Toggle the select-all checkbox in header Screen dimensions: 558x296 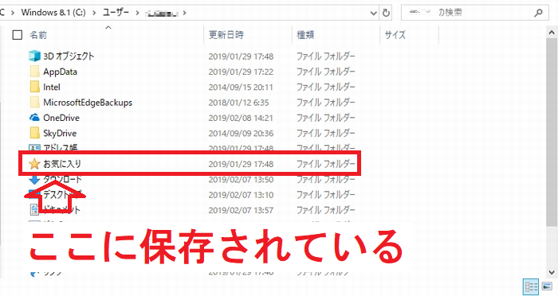tap(17, 35)
